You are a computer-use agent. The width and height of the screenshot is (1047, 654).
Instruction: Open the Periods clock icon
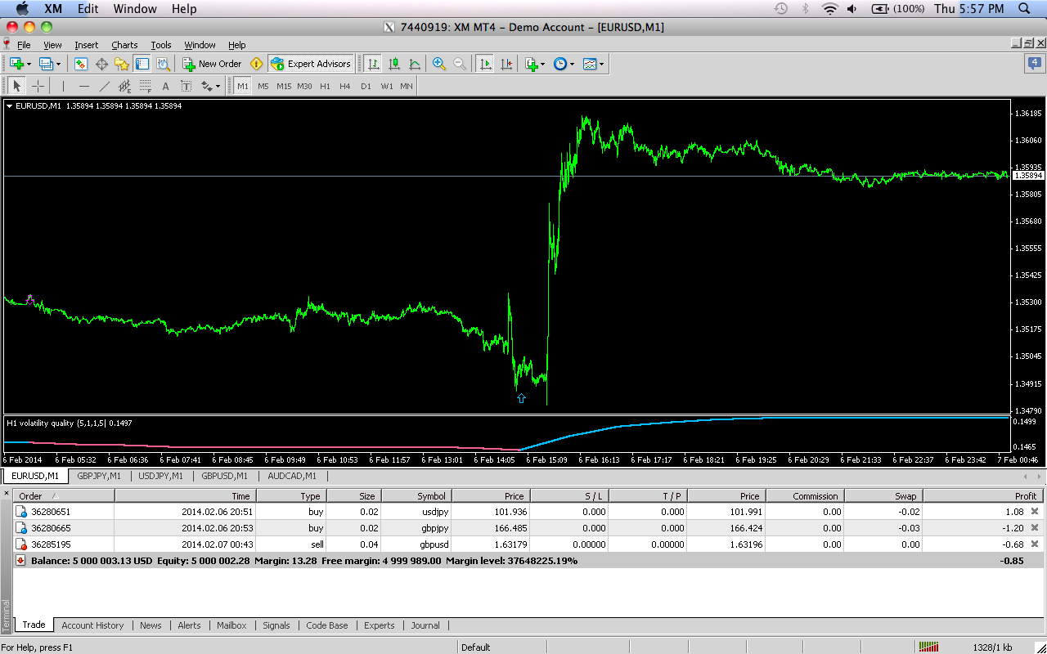click(560, 64)
